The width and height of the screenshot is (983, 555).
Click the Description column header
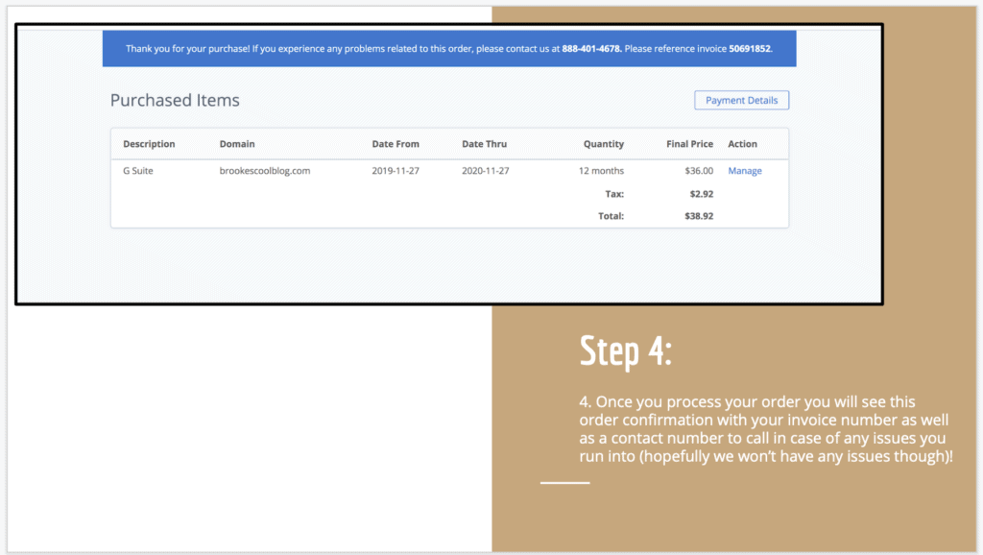pos(149,144)
